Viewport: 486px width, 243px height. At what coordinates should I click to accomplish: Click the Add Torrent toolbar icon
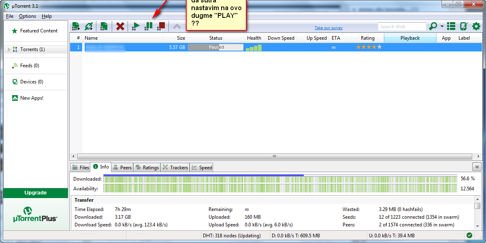76,26
